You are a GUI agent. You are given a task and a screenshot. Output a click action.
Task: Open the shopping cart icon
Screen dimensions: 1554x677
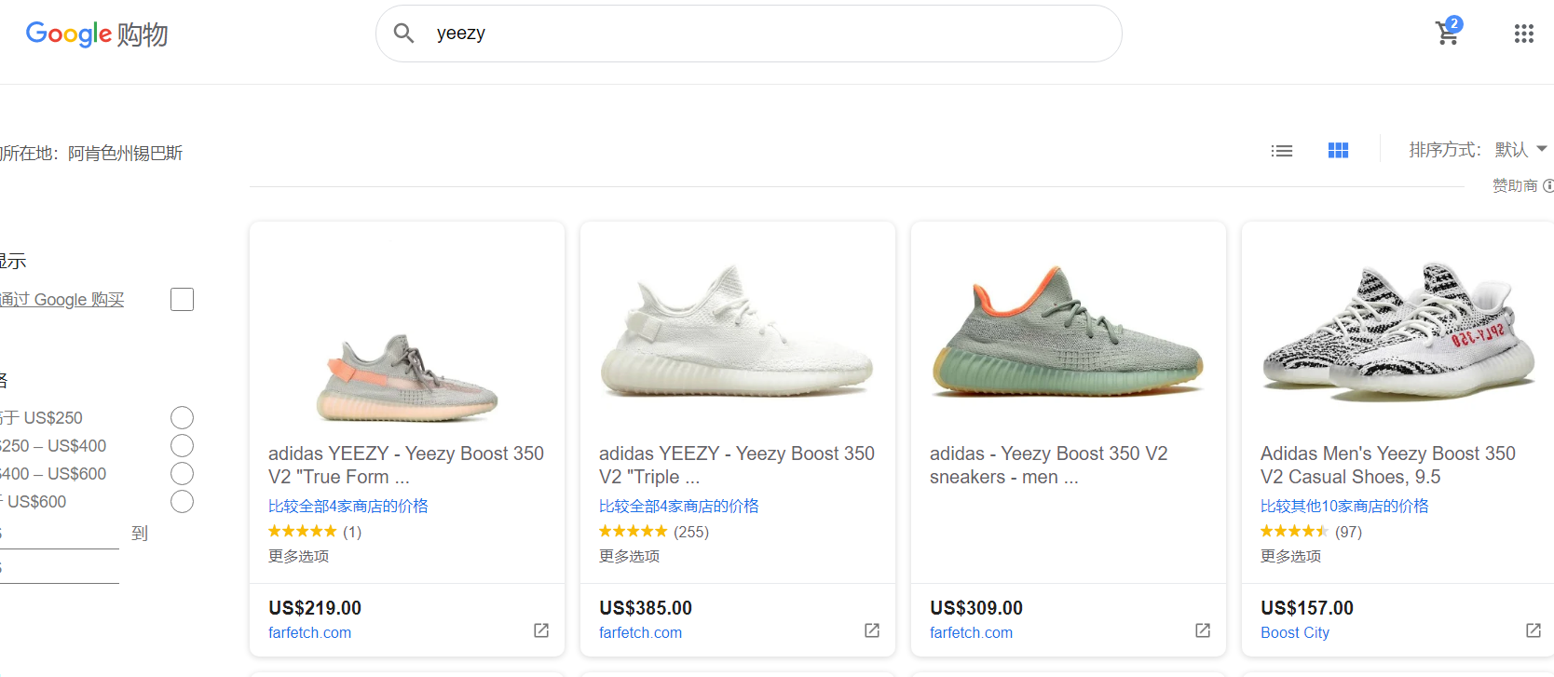click(x=1447, y=33)
